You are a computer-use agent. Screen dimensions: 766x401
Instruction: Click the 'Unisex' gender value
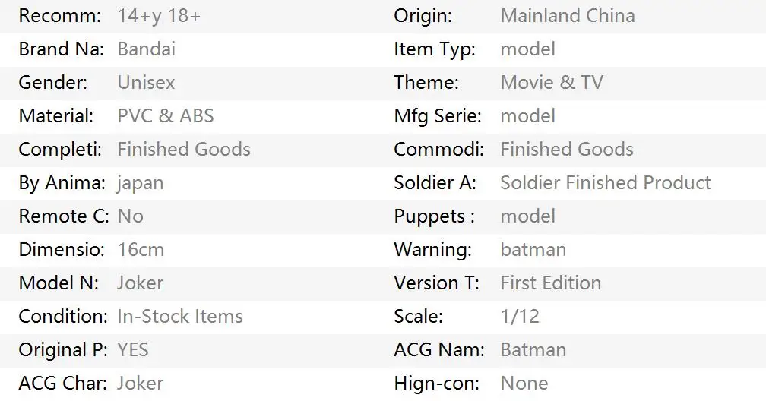pyautogui.click(x=146, y=83)
